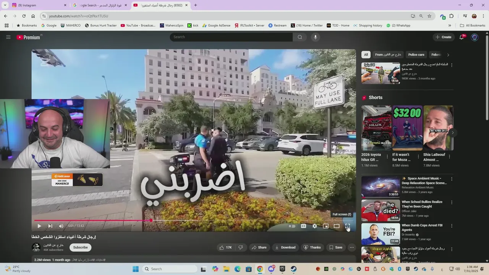The height and width of the screenshot is (275, 489).
Task: Open the Bonus Hunt Tracker bookmark
Action: tap(100, 26)
